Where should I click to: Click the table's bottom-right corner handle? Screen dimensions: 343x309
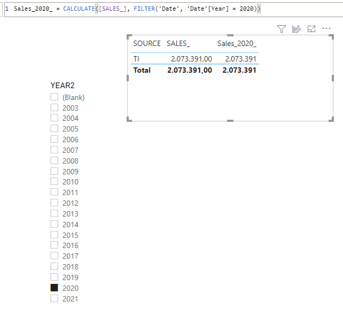[x=331, y=119]
